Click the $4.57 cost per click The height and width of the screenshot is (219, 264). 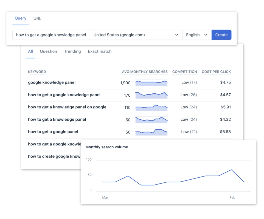click(x=226, y=95)
